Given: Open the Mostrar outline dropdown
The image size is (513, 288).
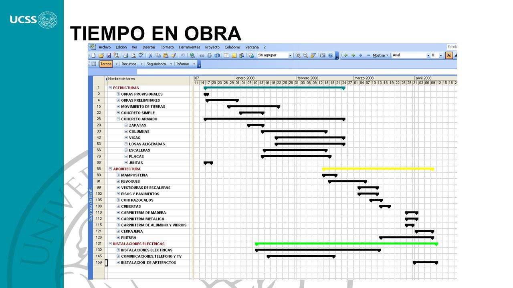Looking at the screenshot, I should [x=380, y=55].
